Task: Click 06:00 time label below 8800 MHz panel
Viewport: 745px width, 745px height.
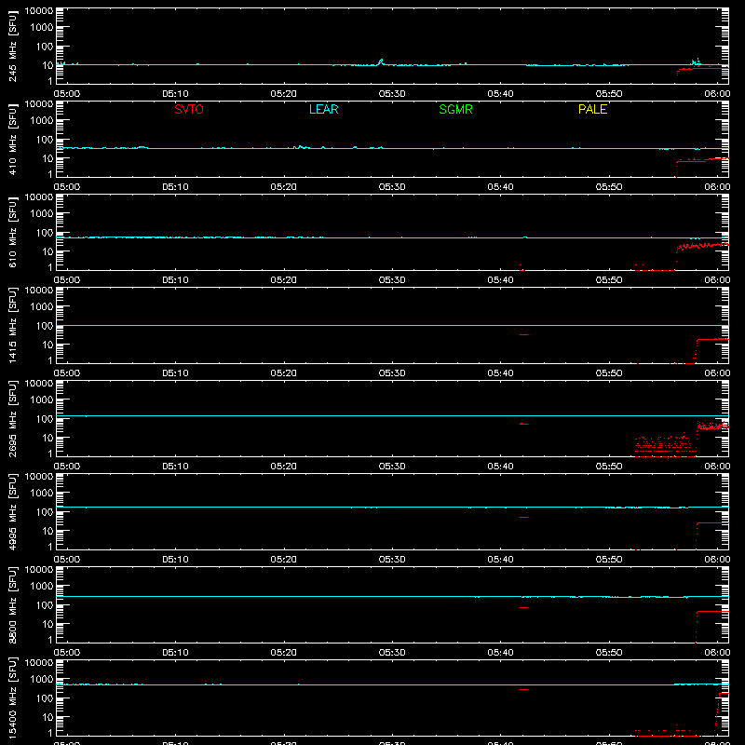Action: [717, 653]
